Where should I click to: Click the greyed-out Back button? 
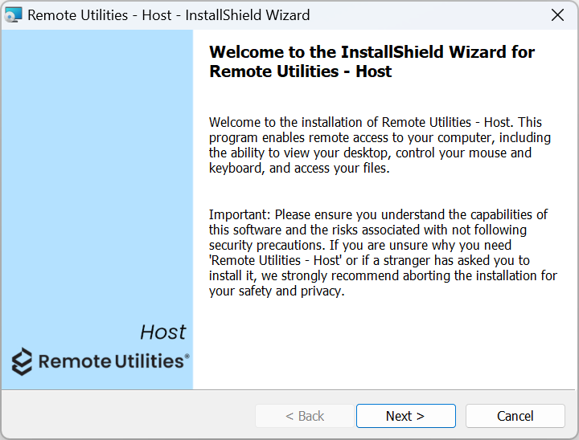(x=305, y=416)
